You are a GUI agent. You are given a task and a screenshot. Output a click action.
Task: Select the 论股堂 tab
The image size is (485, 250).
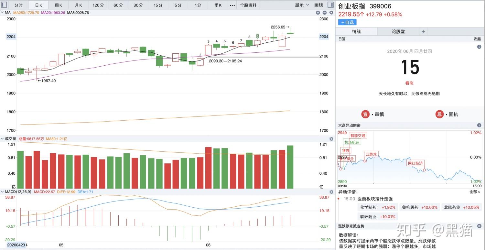pos(398,31)
